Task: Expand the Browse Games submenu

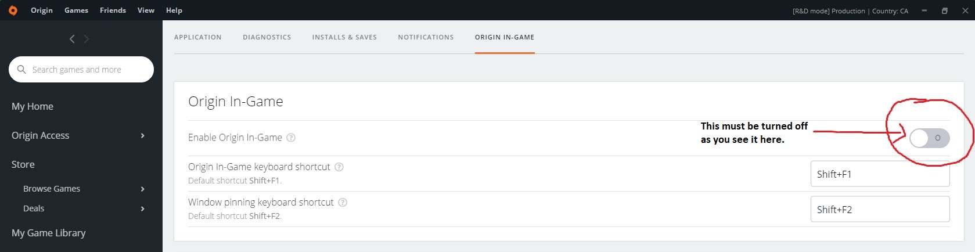Action: tap(143, 189)
